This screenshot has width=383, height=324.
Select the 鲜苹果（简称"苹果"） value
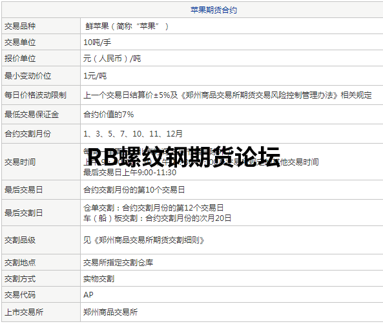click(127, 26)
